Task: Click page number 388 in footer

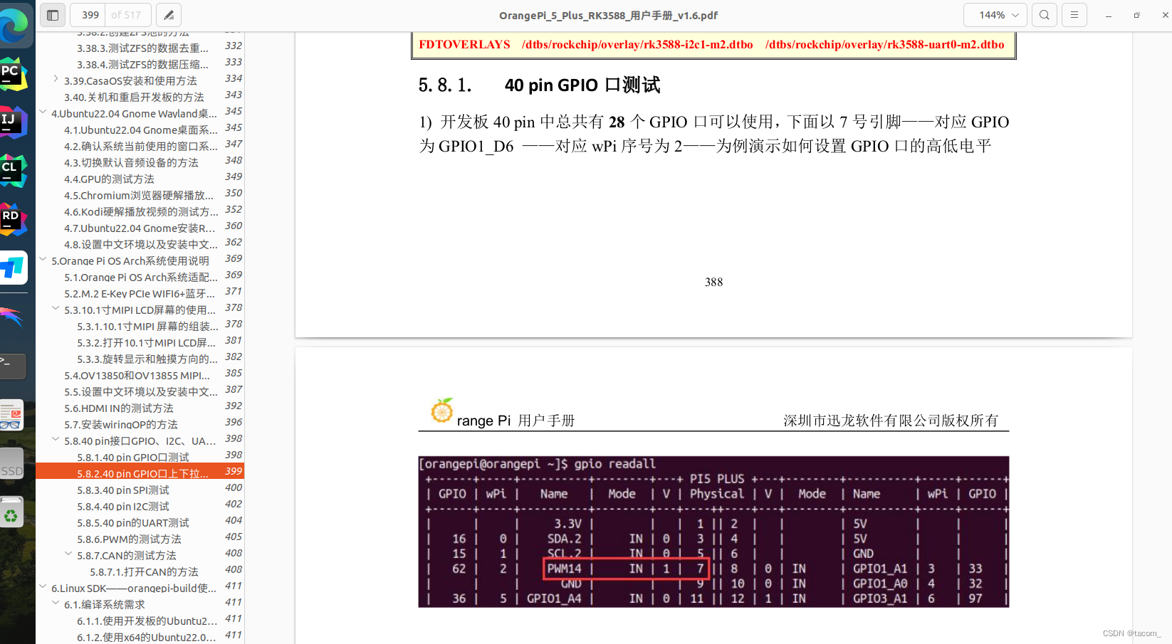Action: (x=713, y=283)
